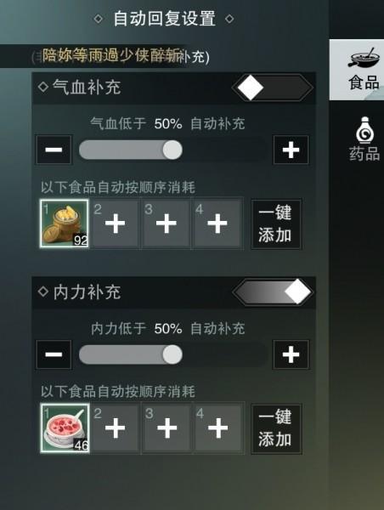384x510 pixels.
Task: Click the 气血 percentage slider handle
Action: click(172, 150)
